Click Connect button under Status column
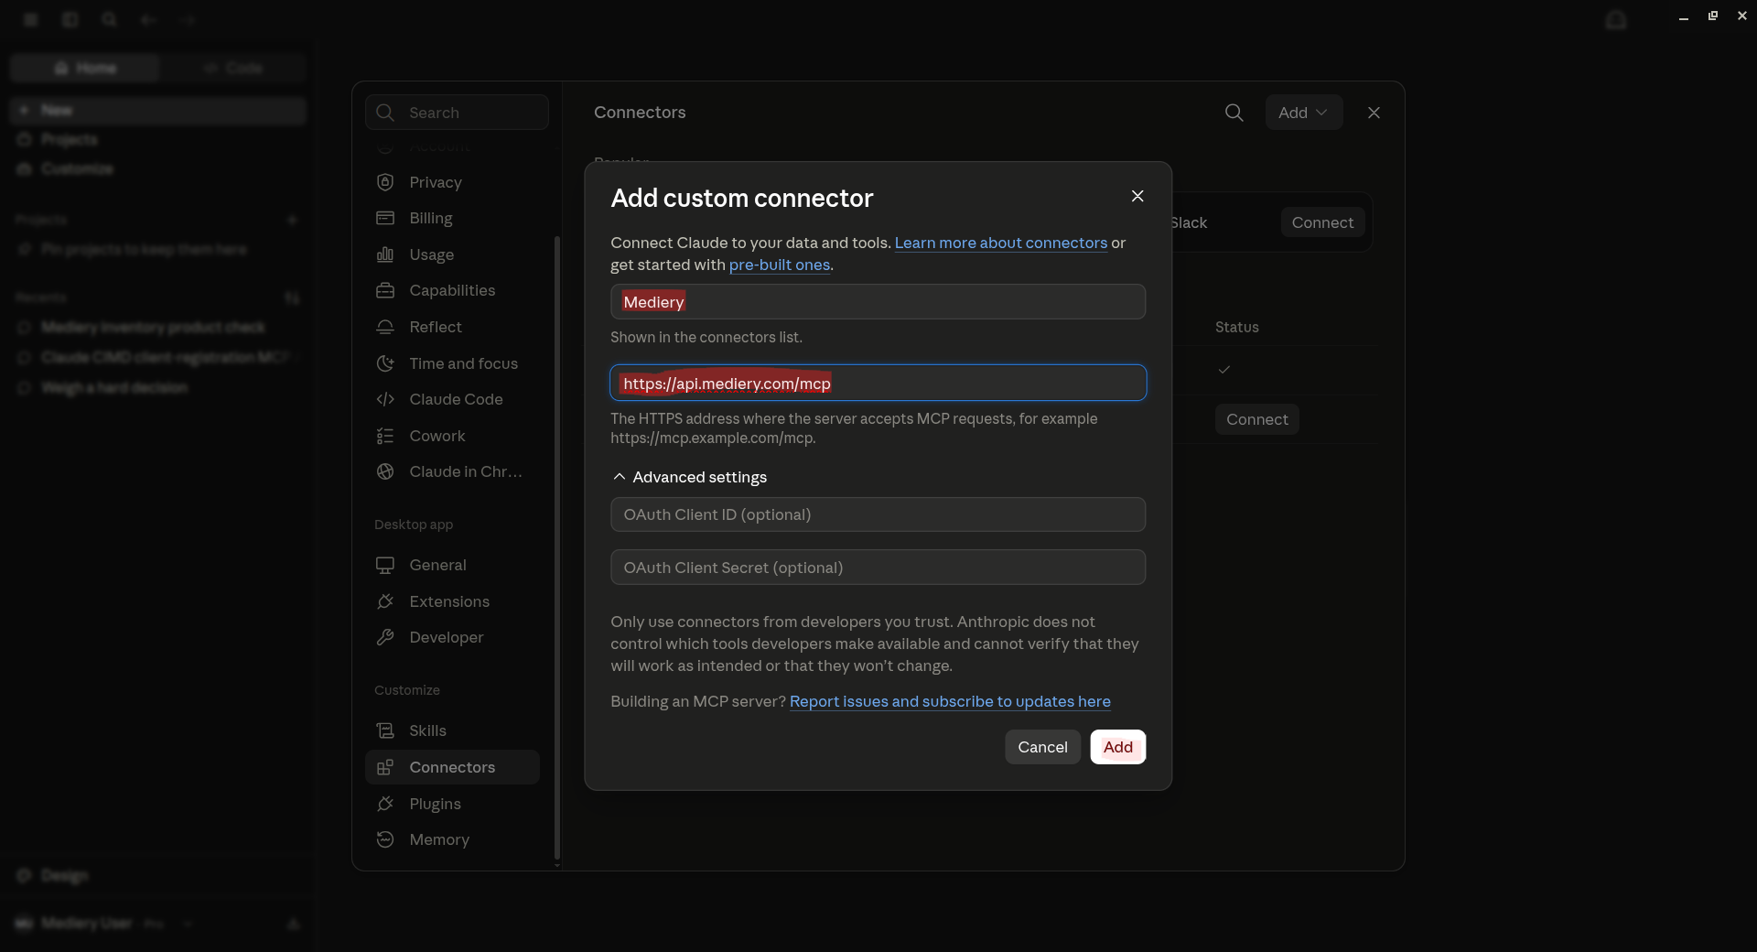Image resolution: width=1757 pixels, height=952 pixels. (x=1256, y=419)
